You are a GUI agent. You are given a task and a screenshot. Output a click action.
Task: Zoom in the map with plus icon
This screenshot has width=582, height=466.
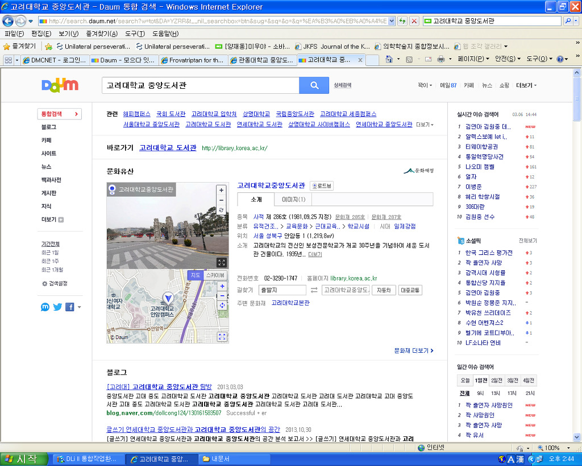click(222, 286)
